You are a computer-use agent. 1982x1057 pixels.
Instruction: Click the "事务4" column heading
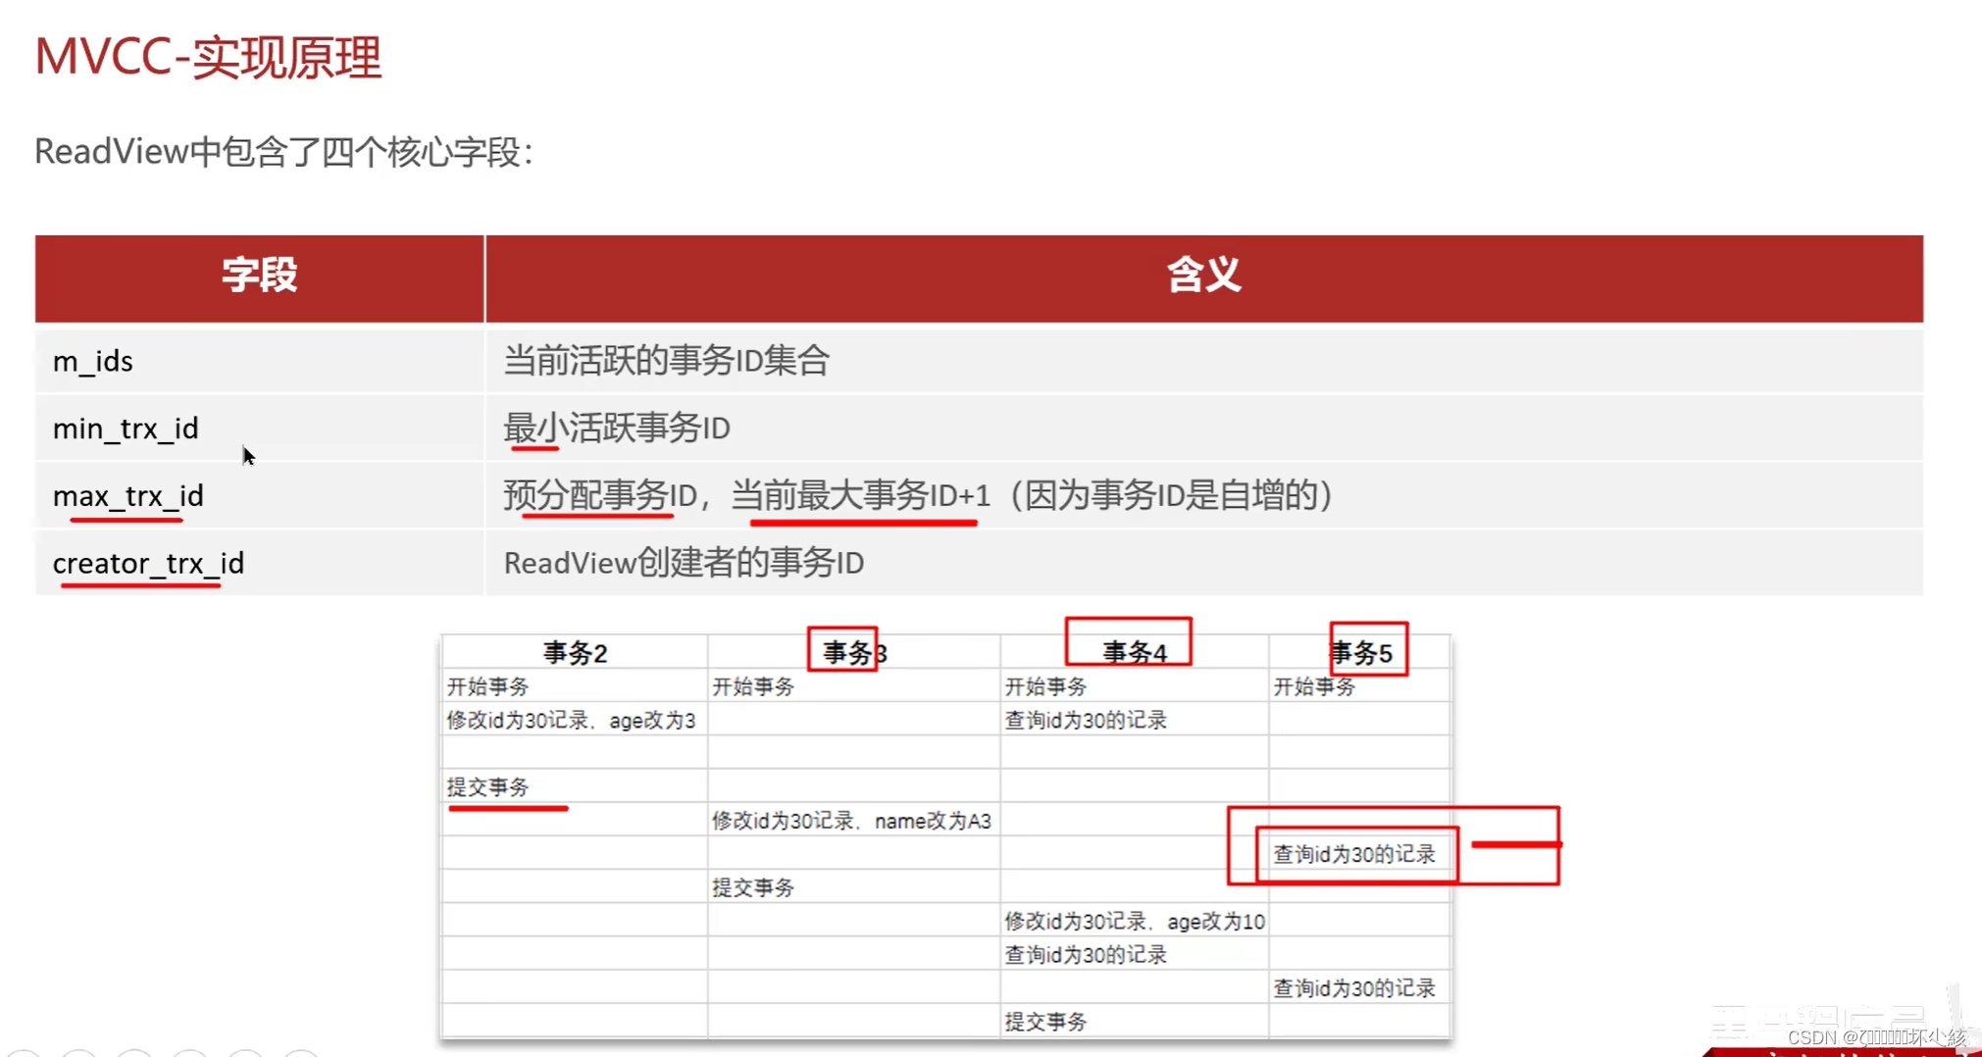click(x=1135, y=653)
